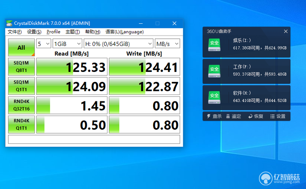Open 设置(S) menu in CrystalDiskMark
306x189 pixels.
[34, 32]
